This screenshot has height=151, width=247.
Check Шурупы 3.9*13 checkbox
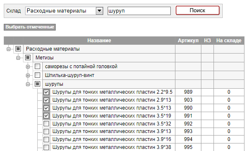[46, 131]
